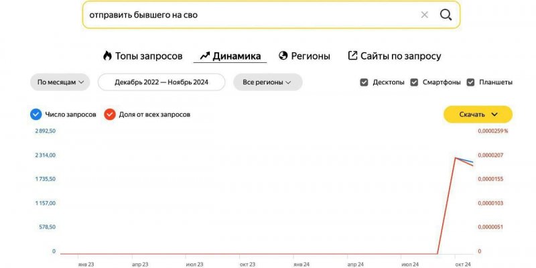Open the По месяцам grouping dropdown
This screenshot has height=268, width=536.
click(60, 82)
